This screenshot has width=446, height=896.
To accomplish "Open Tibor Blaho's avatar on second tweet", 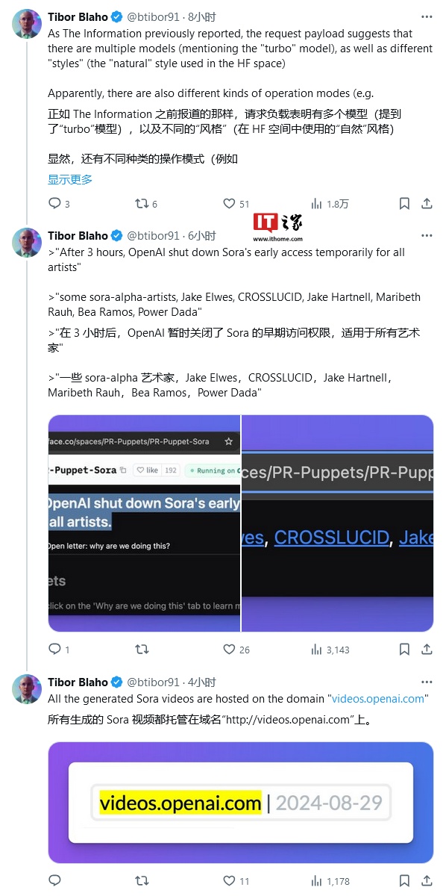I will click(27, 243).
